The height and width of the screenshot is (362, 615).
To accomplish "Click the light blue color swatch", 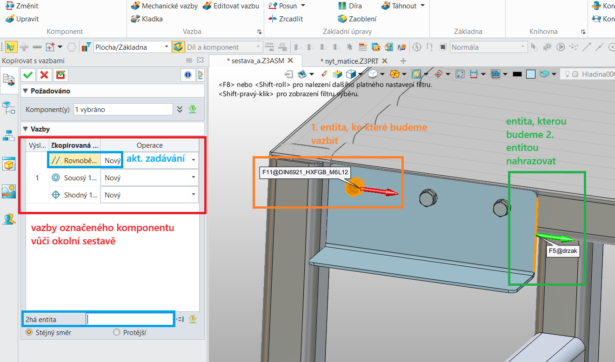I will tap(531, 74).
